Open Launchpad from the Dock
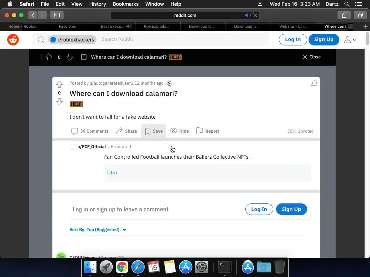 point(106,267)
